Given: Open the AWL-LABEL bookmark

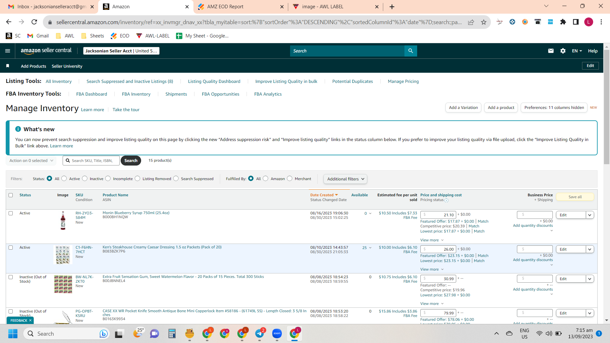Looking at the screenshot, I should [153, 36].
